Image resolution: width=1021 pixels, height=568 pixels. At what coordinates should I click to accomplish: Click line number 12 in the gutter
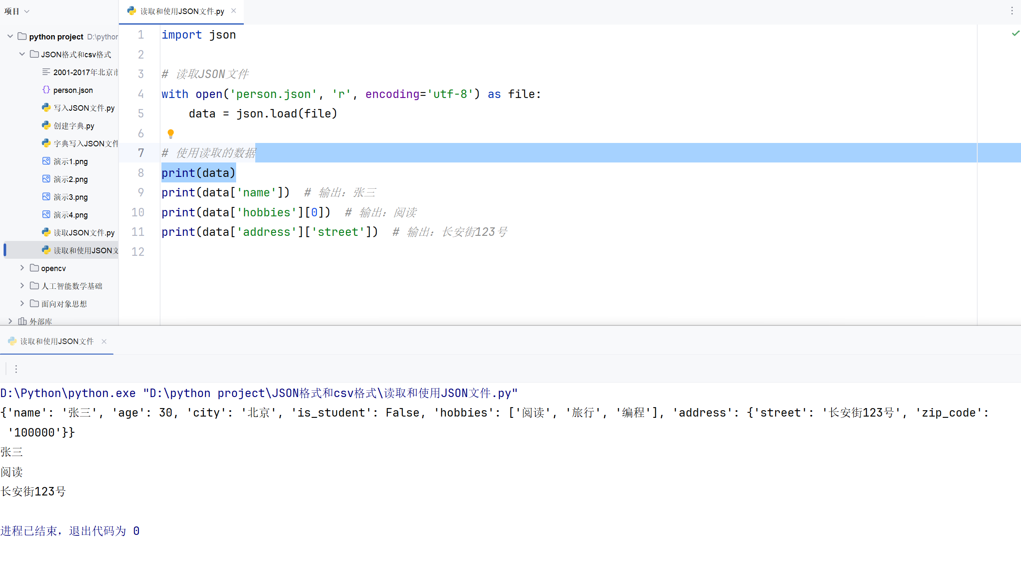click(x=138, y=252)
